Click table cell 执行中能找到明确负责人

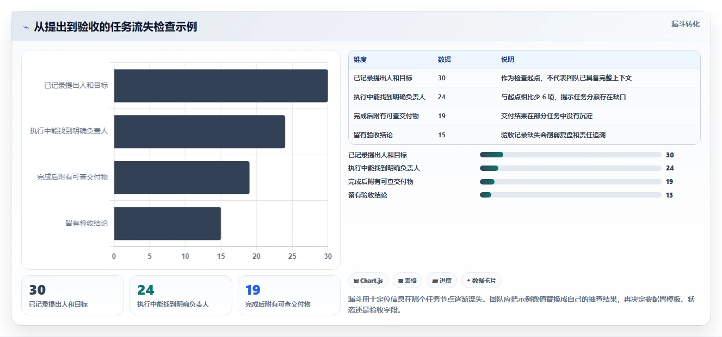click(390, 97)
